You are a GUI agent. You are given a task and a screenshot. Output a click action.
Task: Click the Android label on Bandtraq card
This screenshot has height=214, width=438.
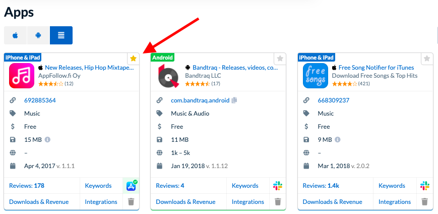coord(163,58)
